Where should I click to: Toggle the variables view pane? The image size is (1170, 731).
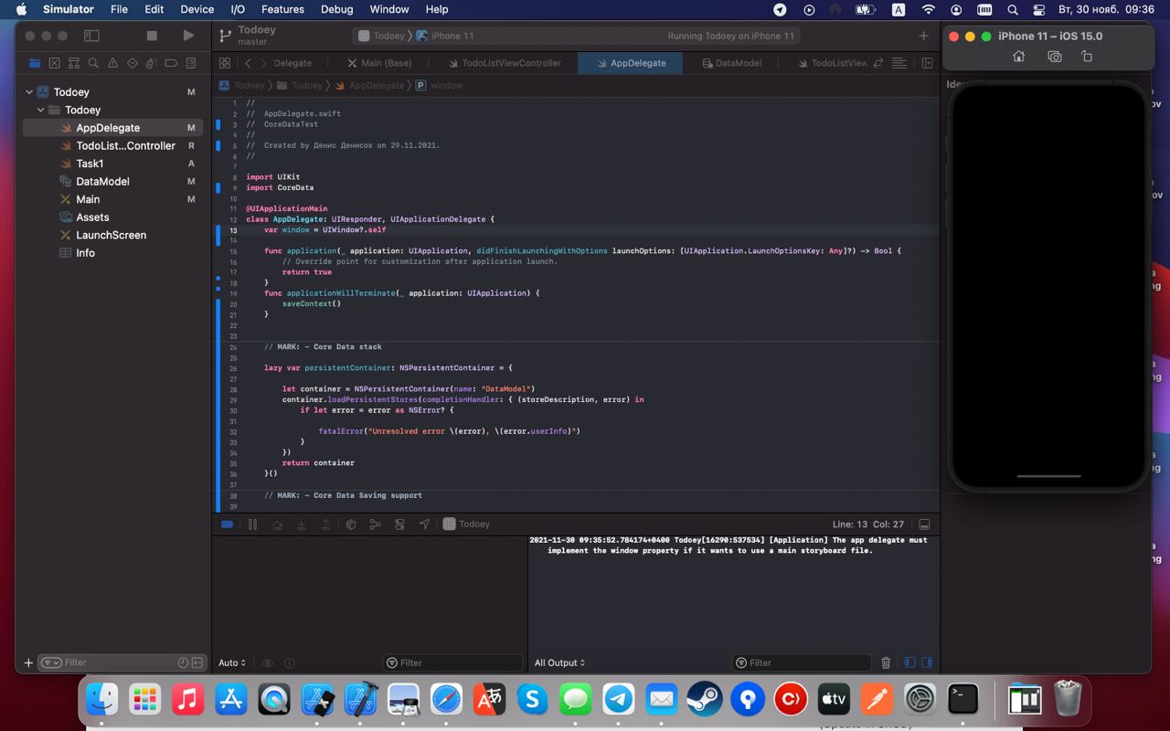(x=909, y=662)
